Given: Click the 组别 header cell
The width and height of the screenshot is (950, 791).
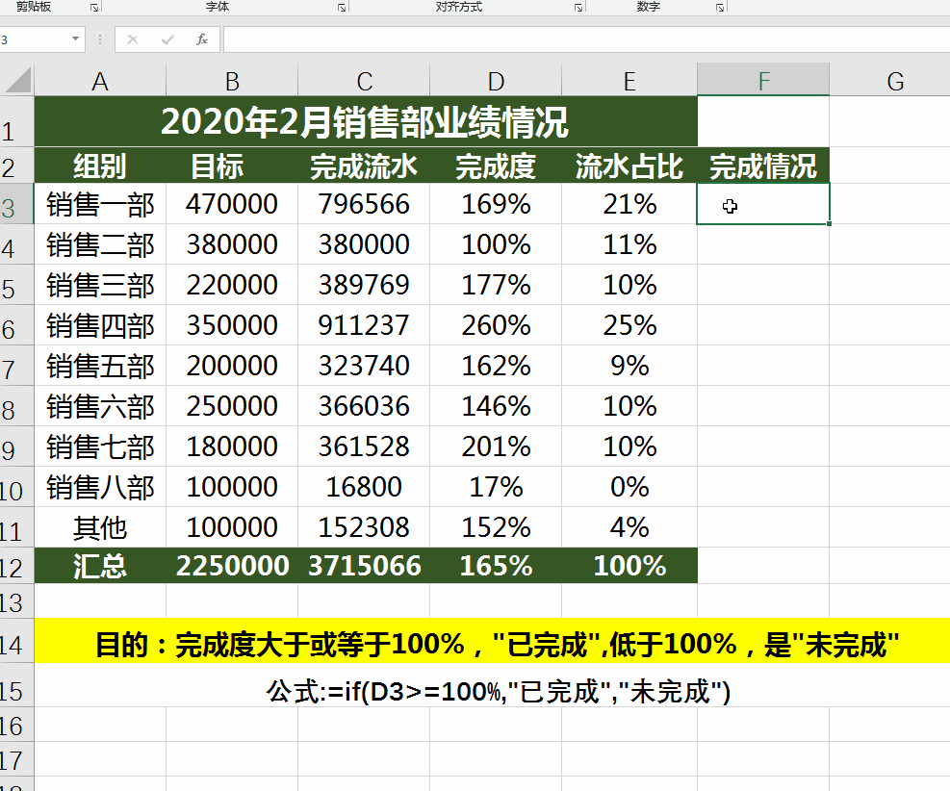Looking at the screenshot, I should pyautogui.click(x=100, y=166).
